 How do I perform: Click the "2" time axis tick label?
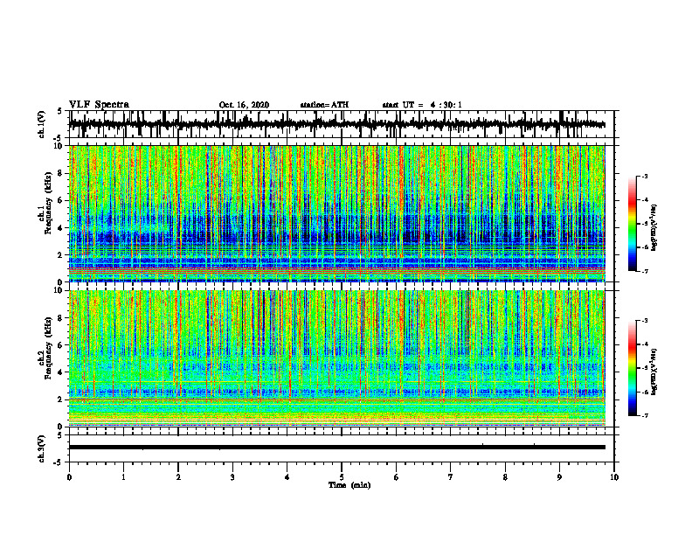(178, 477)
